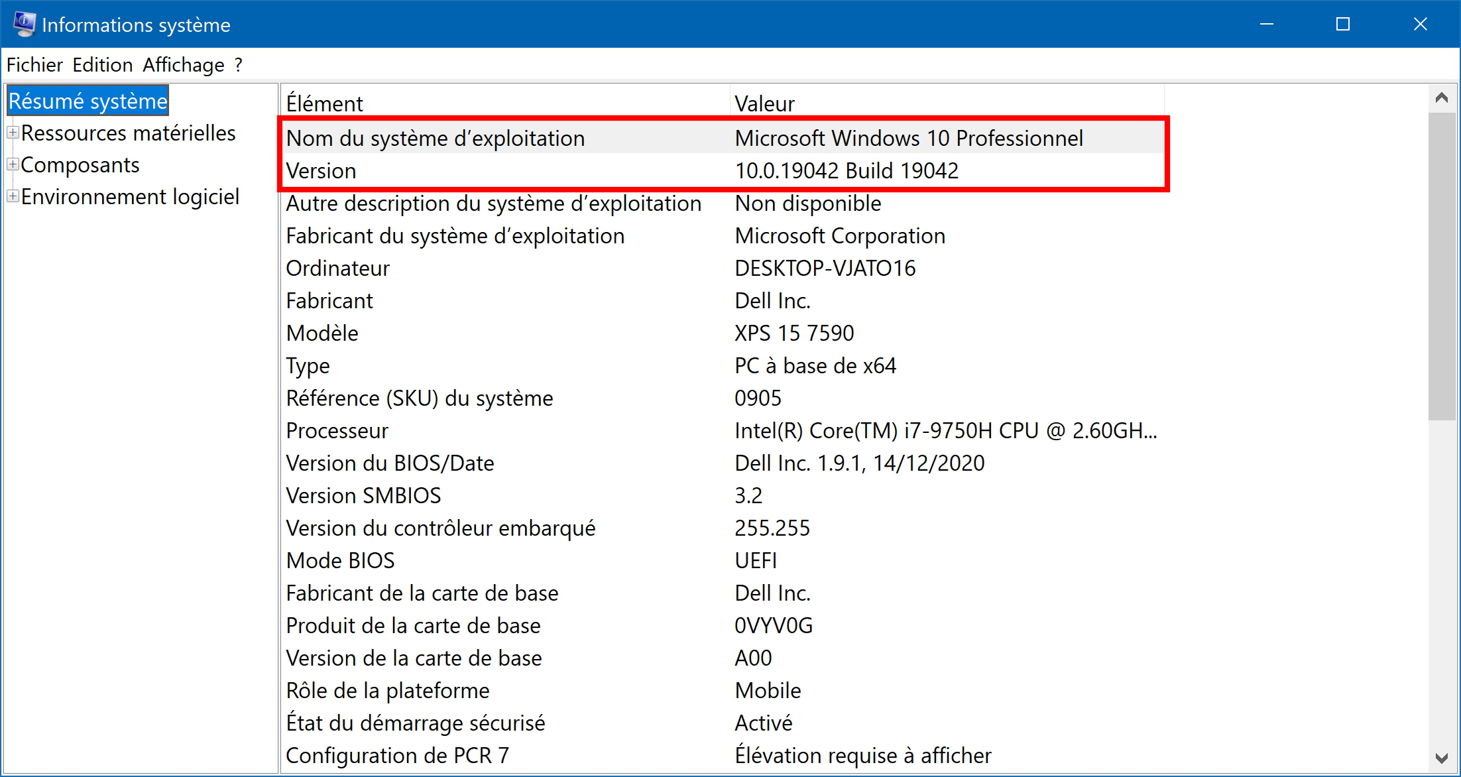
Task: Click the UEFI value
Action: [756, 560]
